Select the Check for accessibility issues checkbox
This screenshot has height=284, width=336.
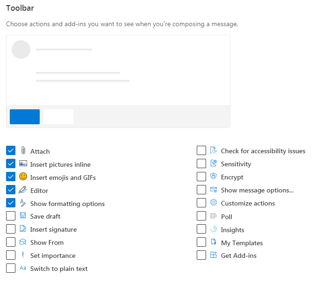[x=201, y=150]
